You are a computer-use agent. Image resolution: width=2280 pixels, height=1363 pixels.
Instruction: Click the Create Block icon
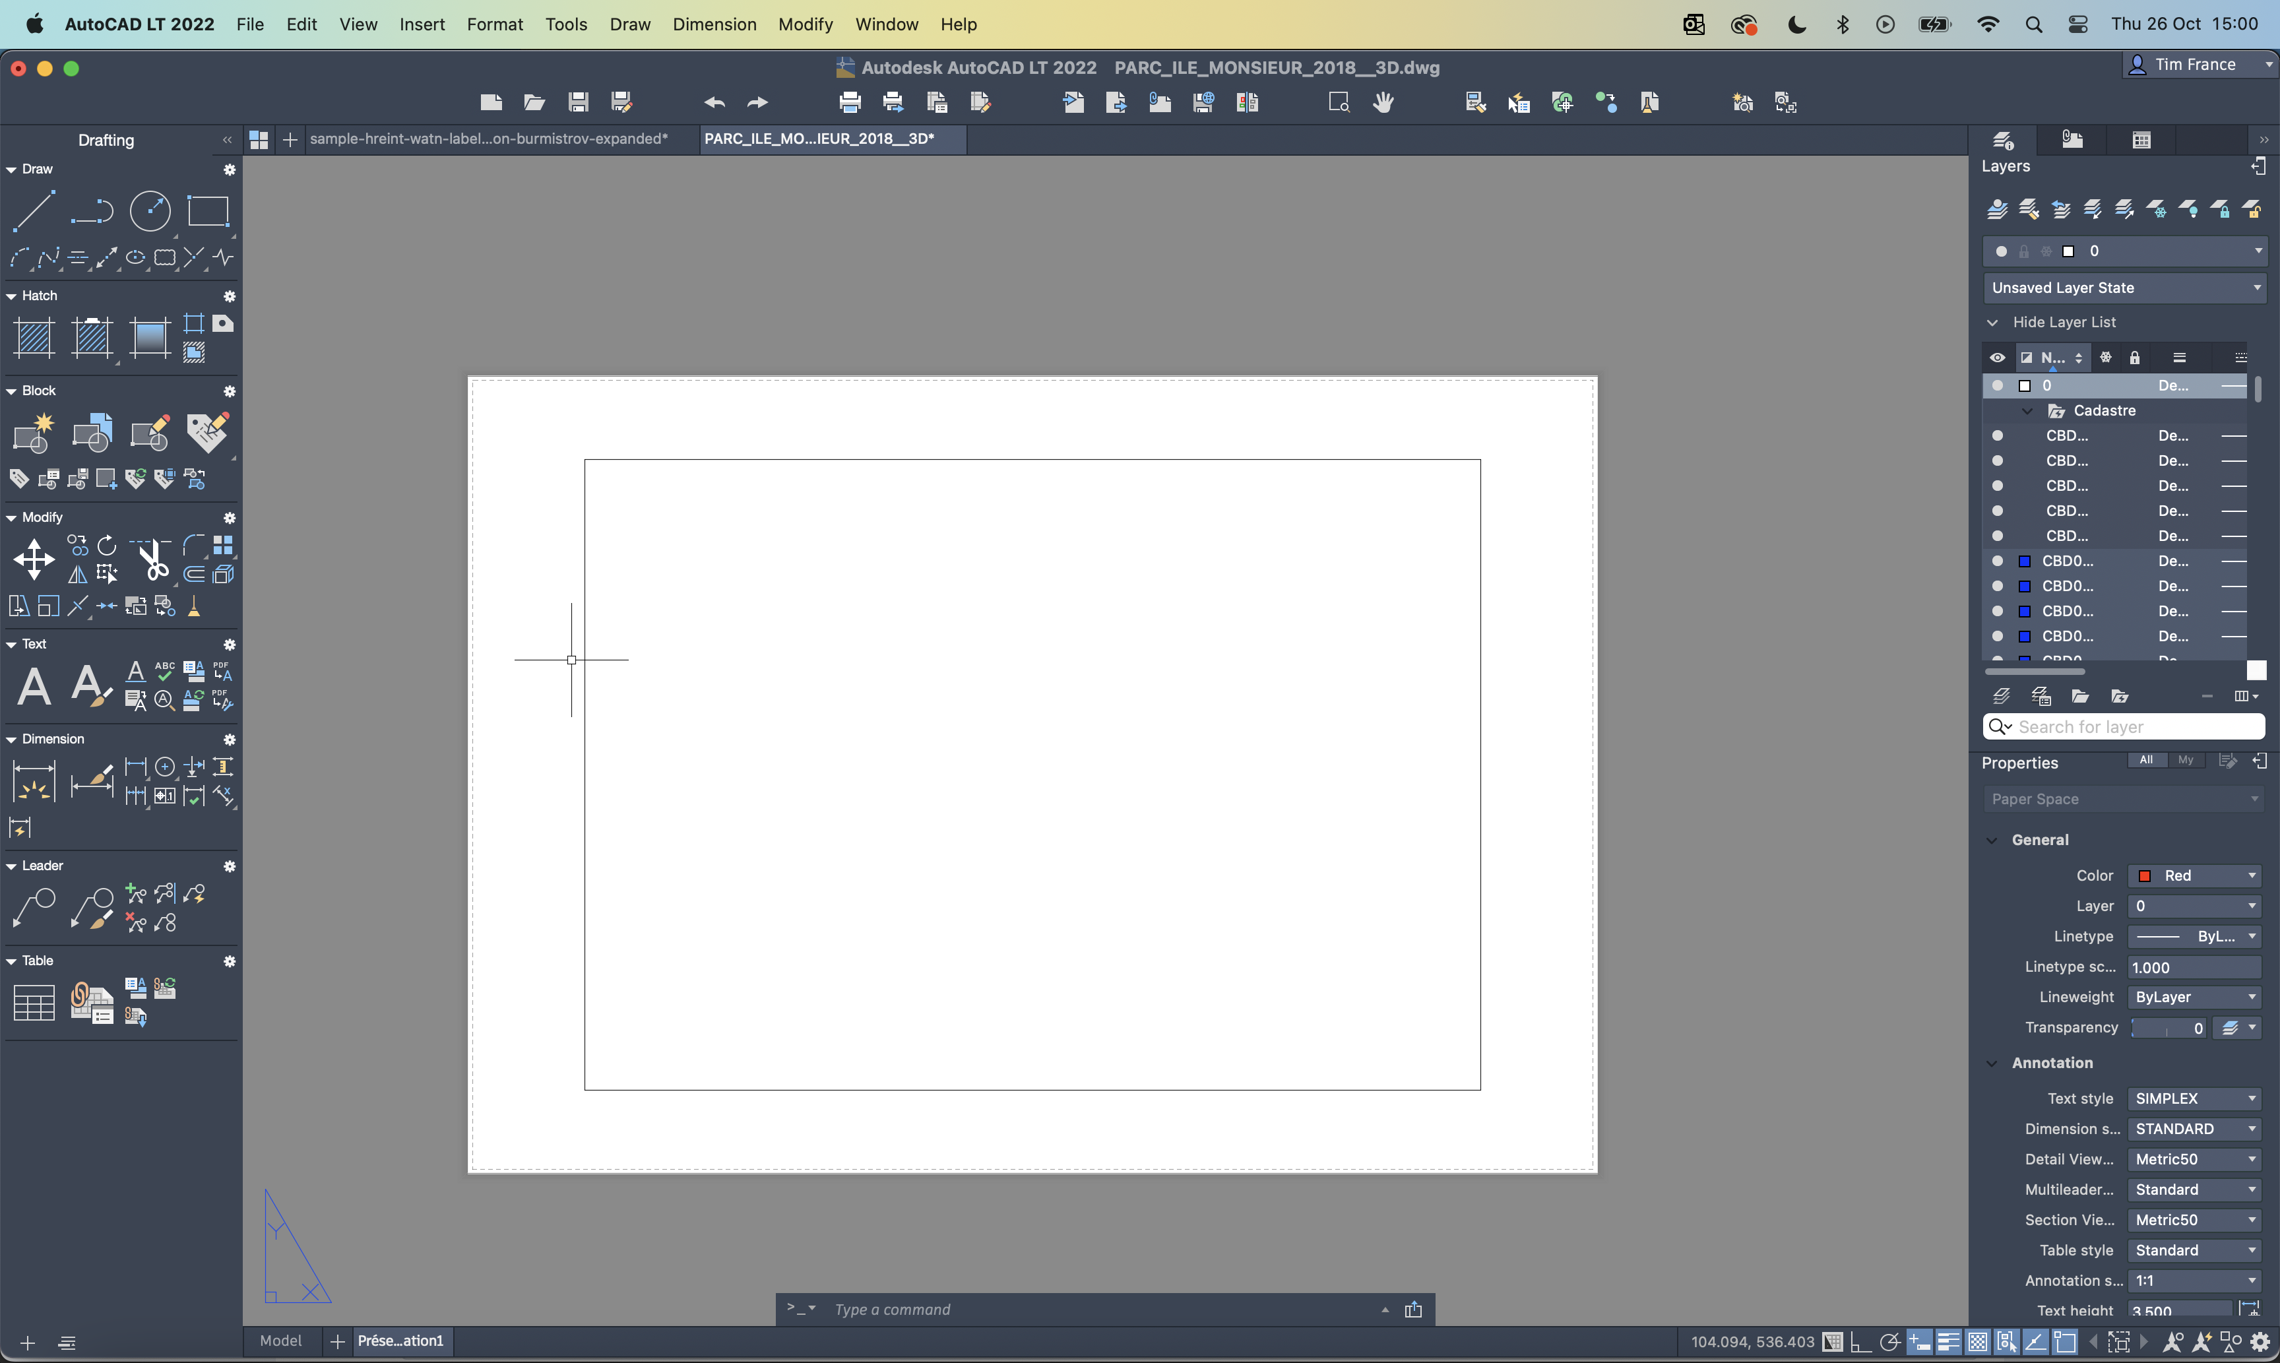click(x=34, y=433)
